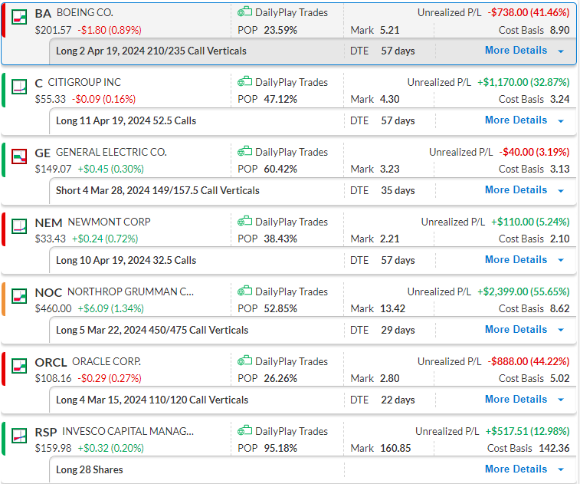The height and width of the screenshot is (484, 580).
Task: Expand details arrow for General Electric position
Action: click(x=561, y=191)
